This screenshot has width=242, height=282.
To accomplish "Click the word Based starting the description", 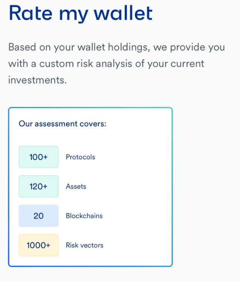I will (x=22, y=47).
